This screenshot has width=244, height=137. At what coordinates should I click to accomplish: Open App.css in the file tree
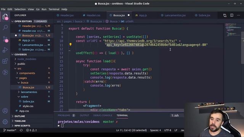pyautogui.click(x=32, y=111)
